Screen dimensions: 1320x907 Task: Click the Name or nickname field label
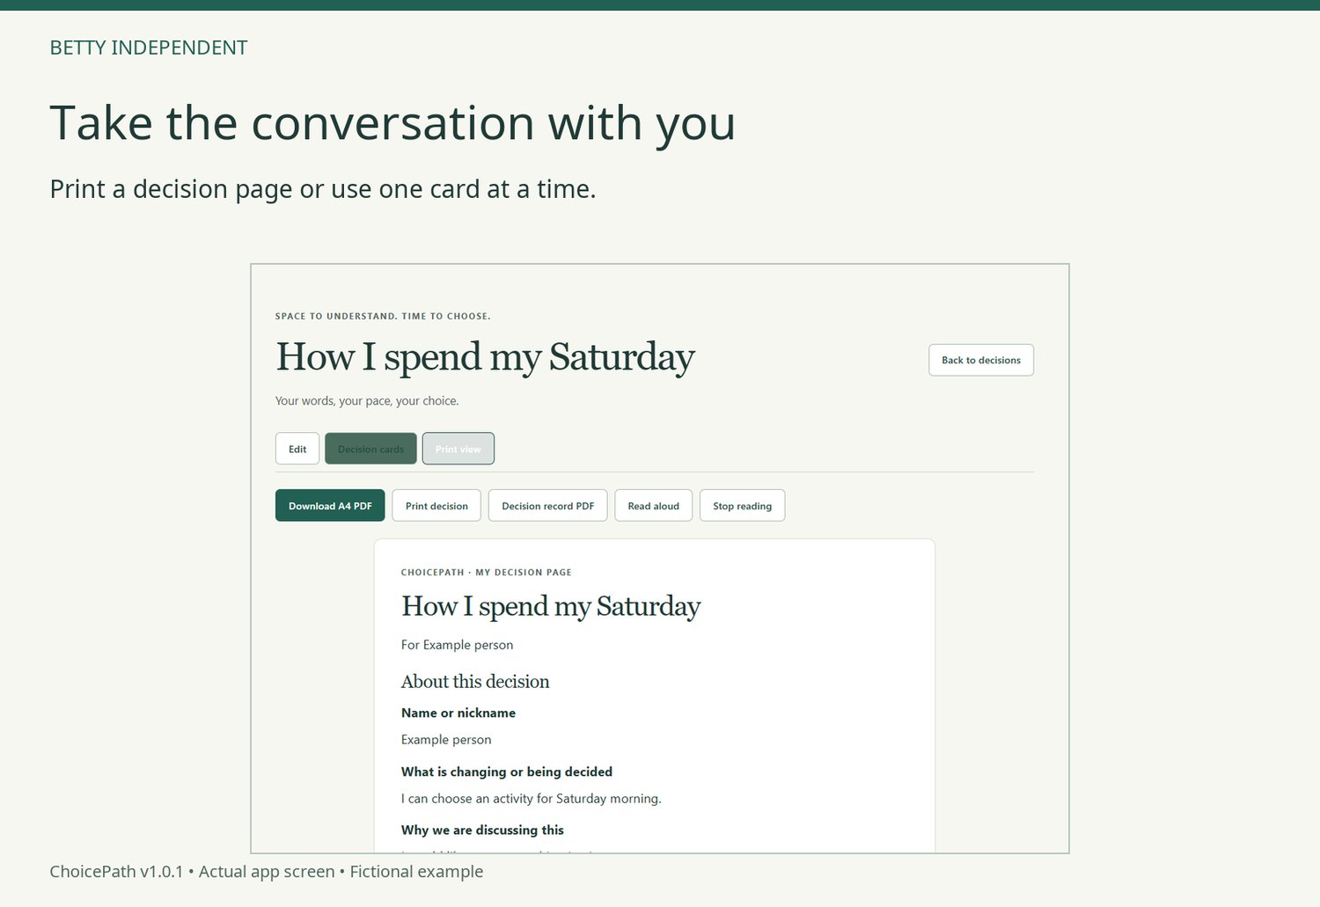pyautogui.click(x=458, y=713)
